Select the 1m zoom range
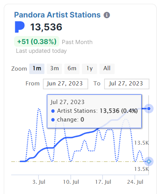The width and height of the screenshot is (157, 194). (x=37, y=69)
